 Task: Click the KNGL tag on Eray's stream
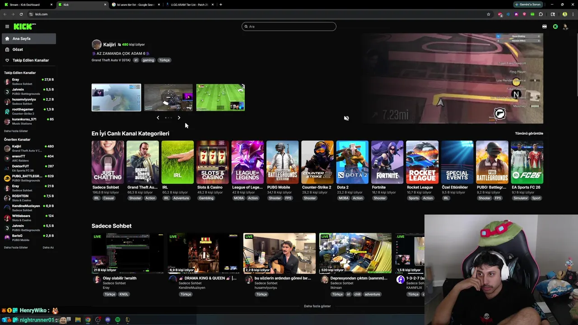(x=124, y=294)
